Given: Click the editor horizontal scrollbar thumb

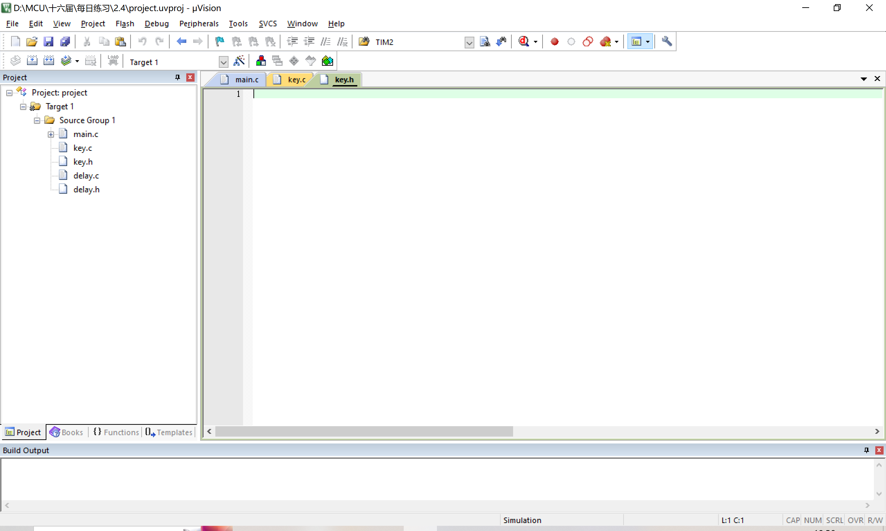Looking at the screenshot, I should pyautogui.click(x=364, y=431).
